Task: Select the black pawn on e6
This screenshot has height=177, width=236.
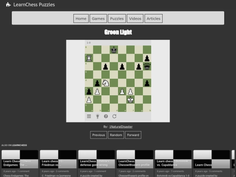Action: click(122, 66)
